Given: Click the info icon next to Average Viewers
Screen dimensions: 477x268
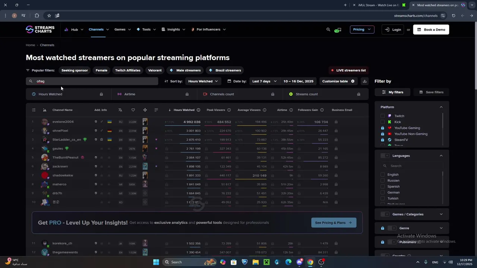Looking at the screenshot, I should pos(265,110).
